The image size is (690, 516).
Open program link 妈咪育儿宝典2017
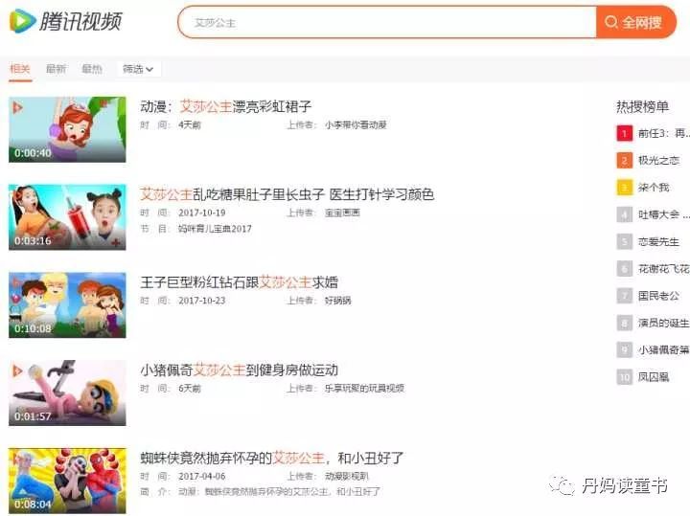pyautogui.click(x=215, y=229)
